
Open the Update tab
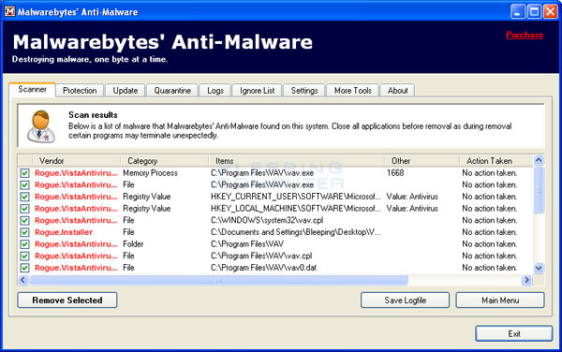(126, 91)
